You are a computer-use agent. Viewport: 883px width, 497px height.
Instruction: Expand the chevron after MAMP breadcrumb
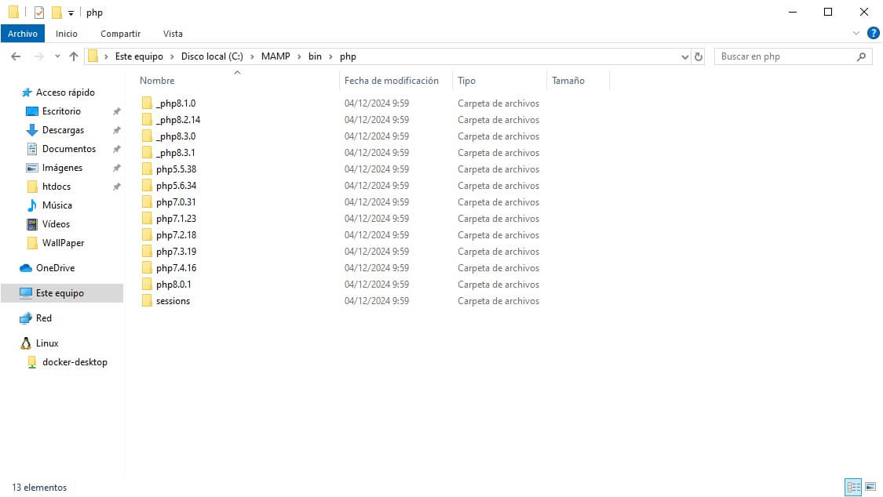[299, 56]
